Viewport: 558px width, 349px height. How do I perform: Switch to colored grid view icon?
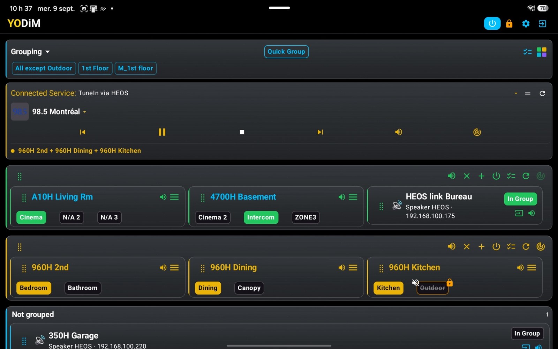[x=541, y=52]
